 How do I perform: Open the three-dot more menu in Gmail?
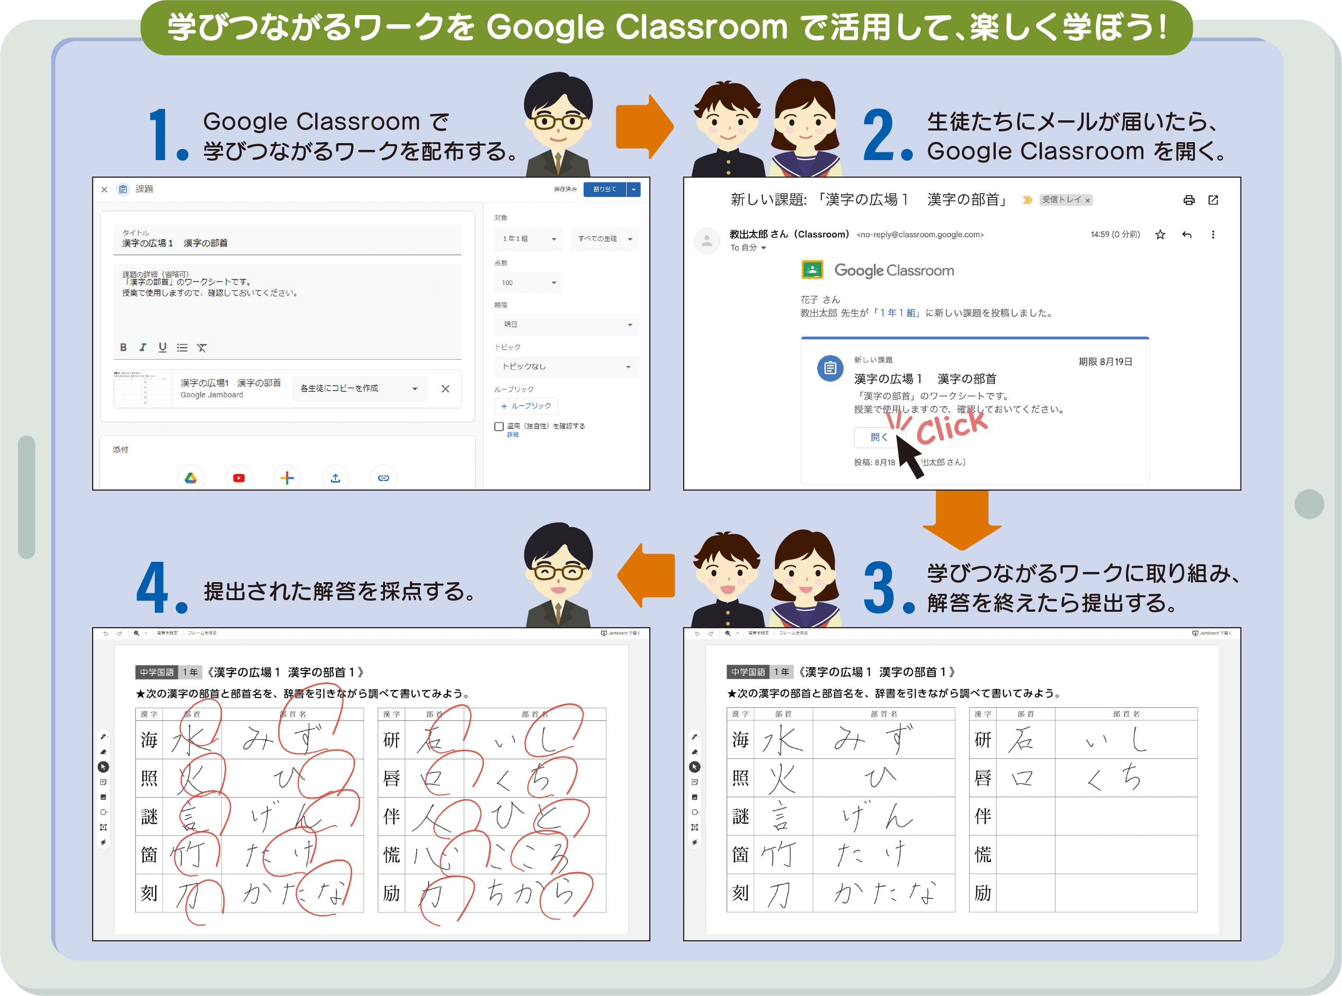click(x=1213, y=234)
